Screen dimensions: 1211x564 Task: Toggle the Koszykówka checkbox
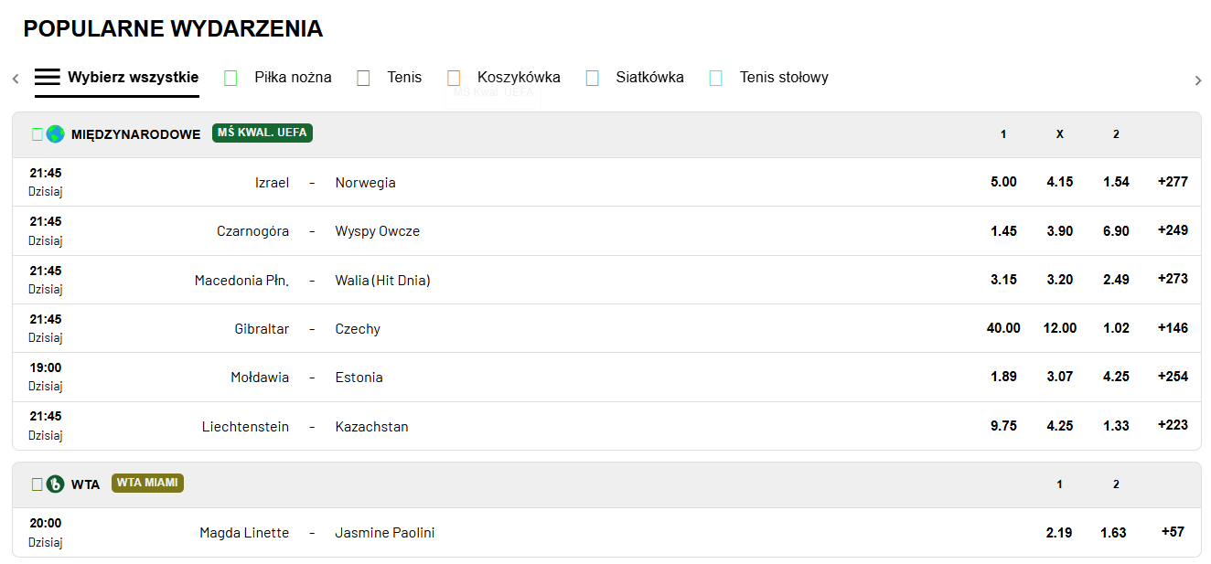[x=454, y=79]
